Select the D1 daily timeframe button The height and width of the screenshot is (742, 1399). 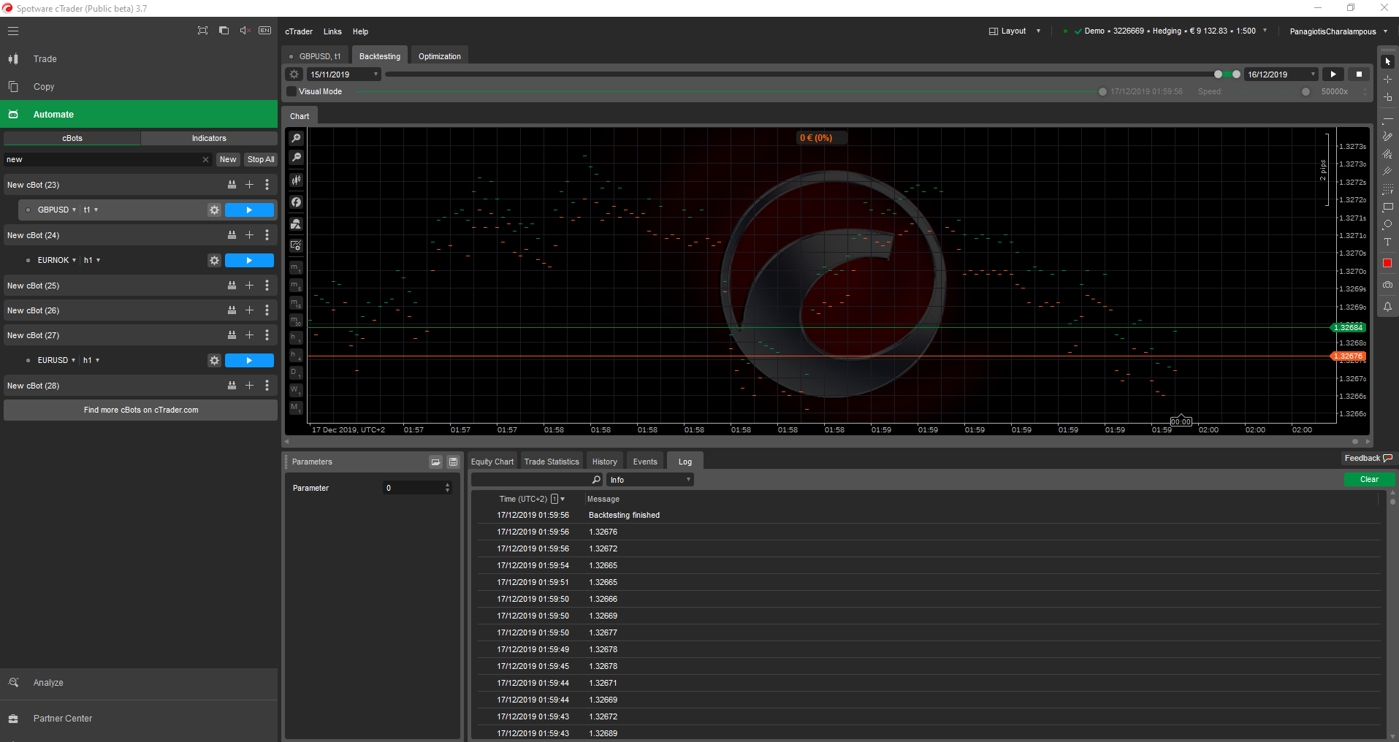[296, 372]
